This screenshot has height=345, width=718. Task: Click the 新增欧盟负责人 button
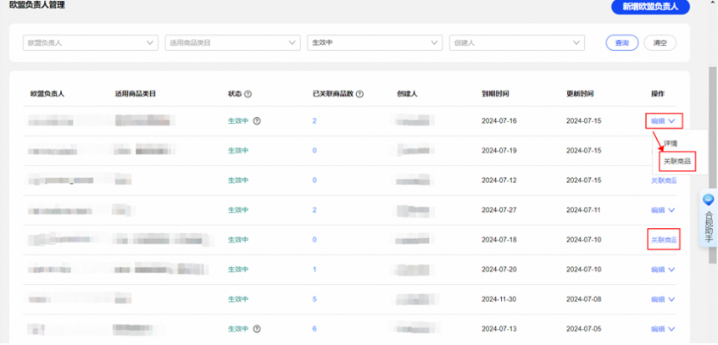(650, 7)
